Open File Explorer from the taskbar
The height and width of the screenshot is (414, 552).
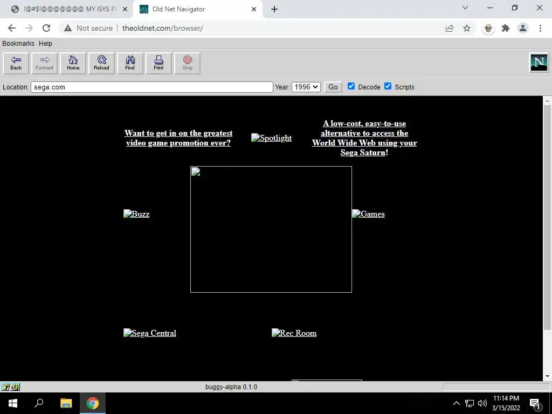66,403
